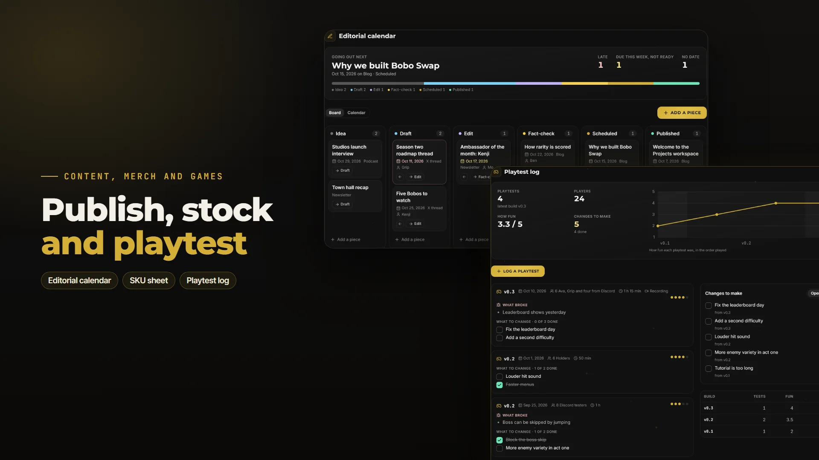Click the person icon next to Ben
Image resolution: width=819 pixels, height=460 pixels.
coord(527,161)
